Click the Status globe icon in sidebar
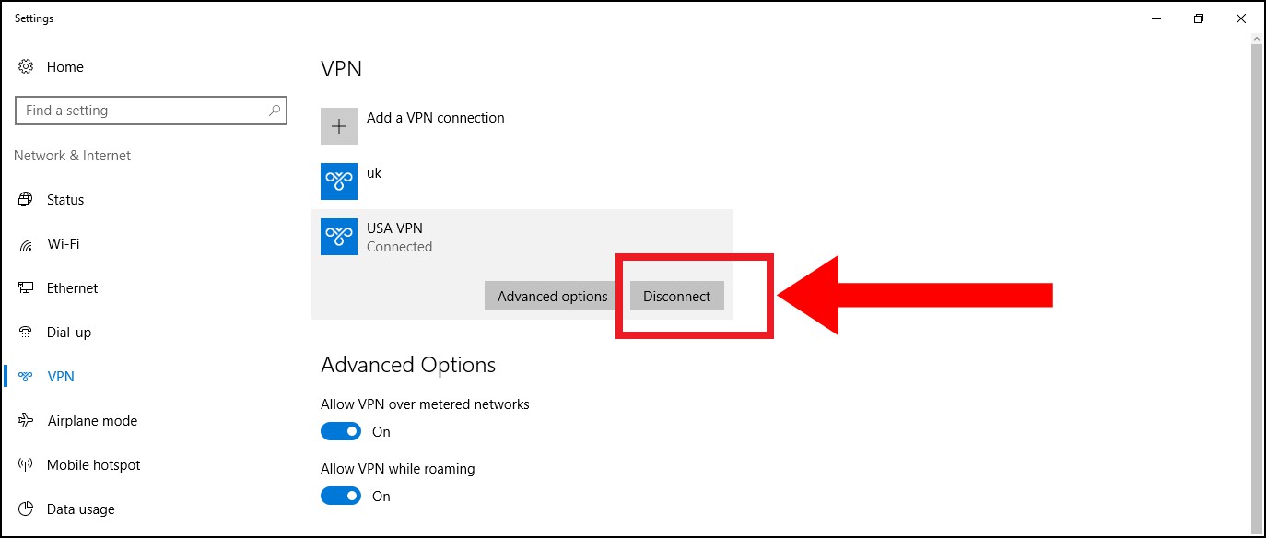Image resolution: width=1266 pixels, height=538 pixels. (26, 199)
